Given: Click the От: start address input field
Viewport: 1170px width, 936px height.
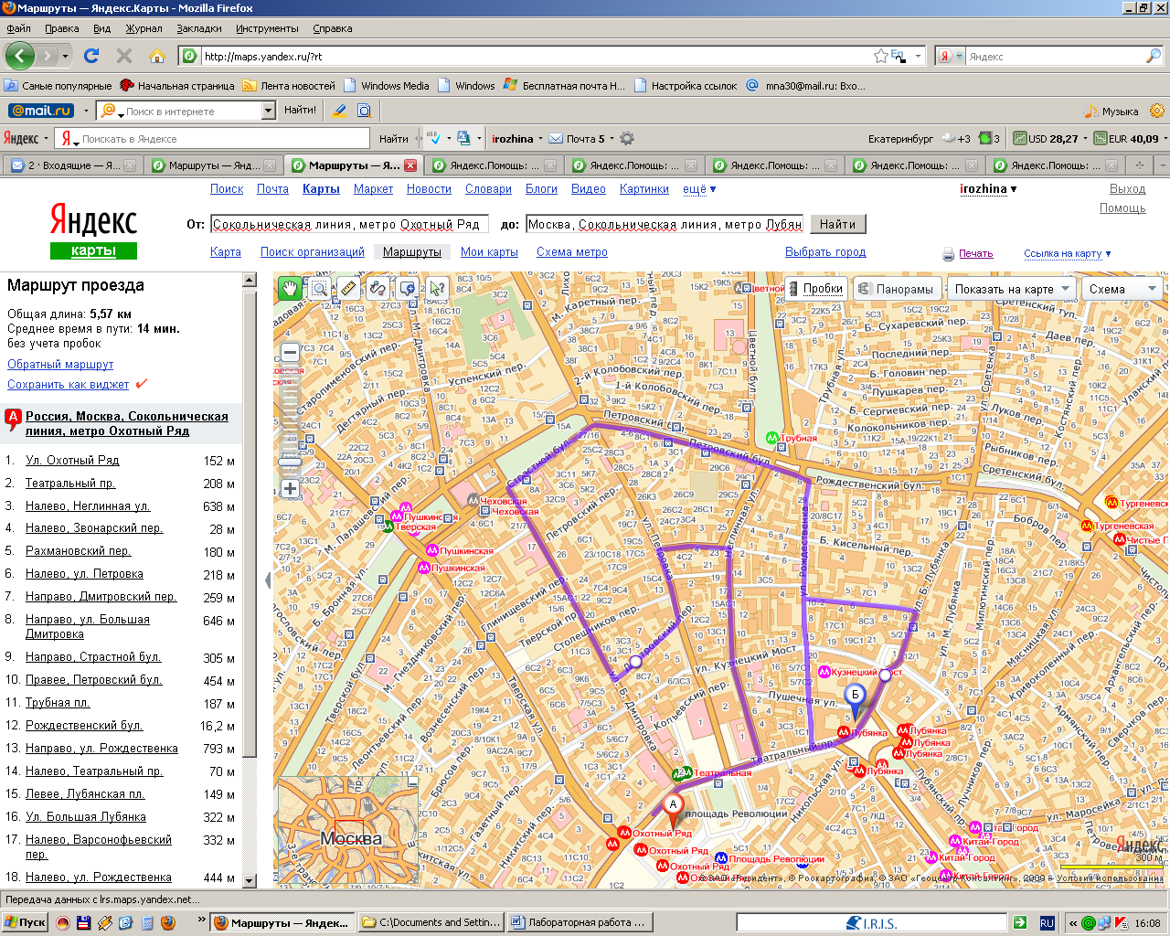Looking at the screenshot, I should [x=350, y=224].
